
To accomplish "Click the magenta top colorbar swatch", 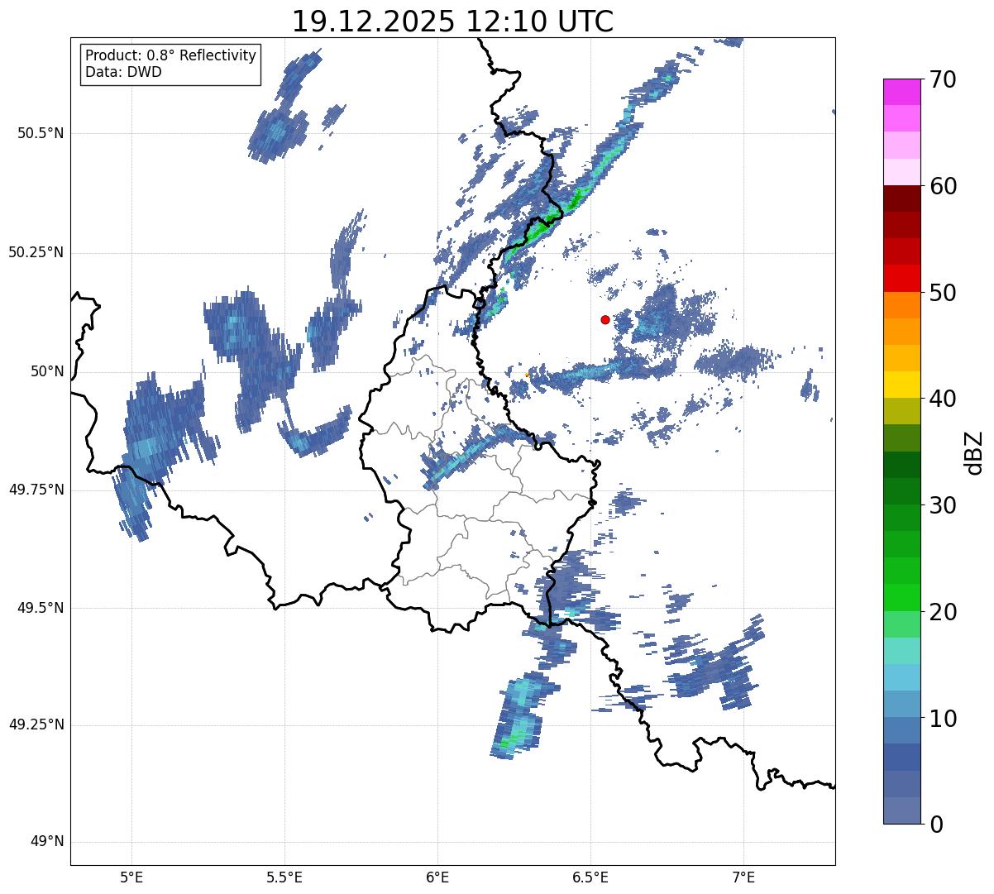I will point(901,92).
